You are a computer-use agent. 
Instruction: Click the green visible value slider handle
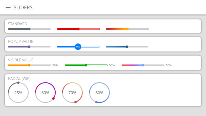tap(86, 65)
